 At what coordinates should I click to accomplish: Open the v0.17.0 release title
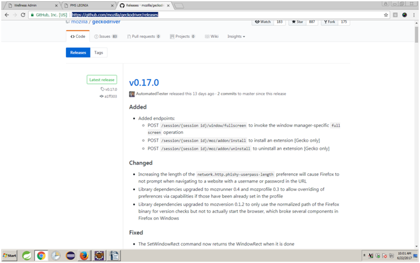point(144,83)
